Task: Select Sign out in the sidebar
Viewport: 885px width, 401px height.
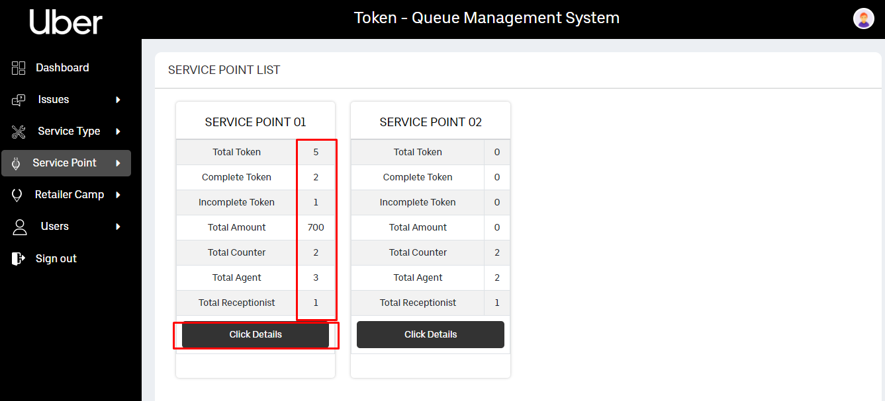Action: point(56,258)
